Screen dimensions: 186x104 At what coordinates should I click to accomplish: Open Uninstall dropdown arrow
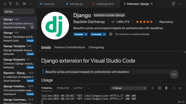coord(104,34)
